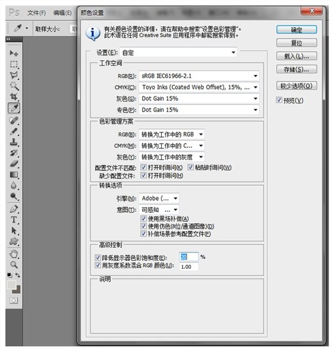Select the Crop tool
The height and width of the screenshot is (349, 332).
coord(14,97)
